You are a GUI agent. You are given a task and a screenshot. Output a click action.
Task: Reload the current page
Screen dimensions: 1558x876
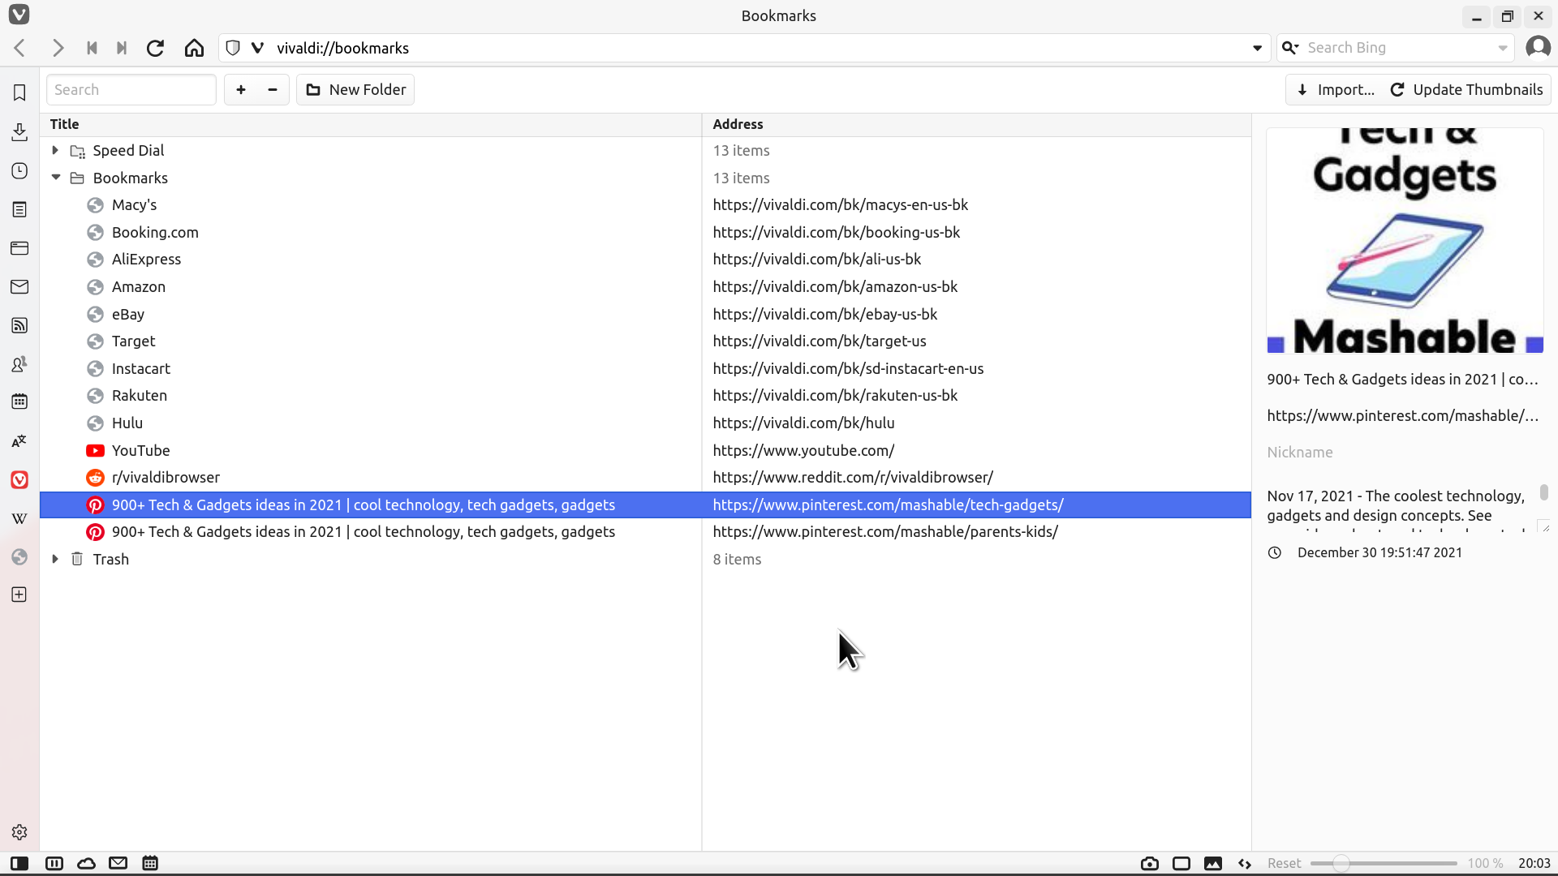155,48
